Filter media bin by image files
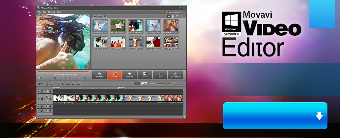 point(177,16)
